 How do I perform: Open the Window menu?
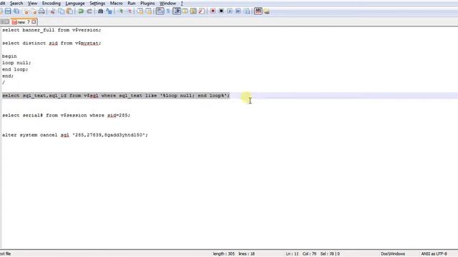167,3
